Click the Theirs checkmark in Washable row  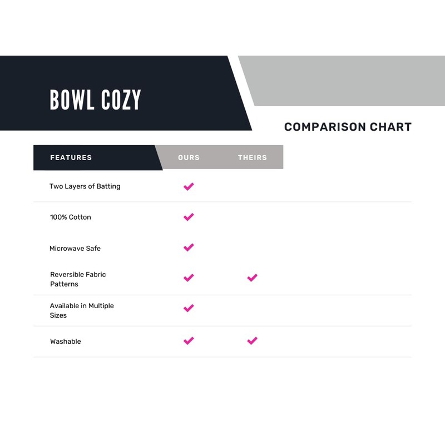252,341
